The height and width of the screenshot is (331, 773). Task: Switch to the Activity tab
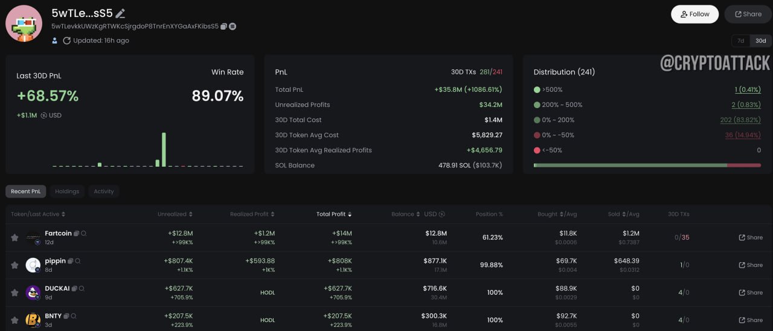point(103,191)
